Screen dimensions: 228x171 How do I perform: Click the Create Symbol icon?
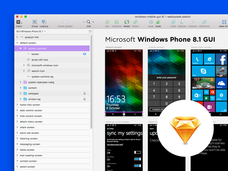(x=65, y=22)
